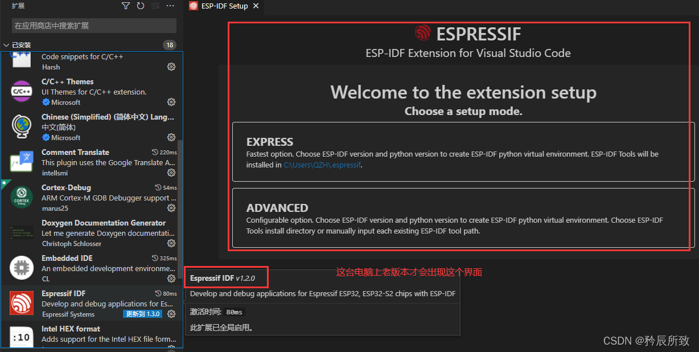Click the publisher name Harsh
The height and width of the screenshot is (352, 699).
point(51,67)
